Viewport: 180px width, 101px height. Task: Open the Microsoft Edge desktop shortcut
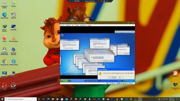tap(4, 15)
